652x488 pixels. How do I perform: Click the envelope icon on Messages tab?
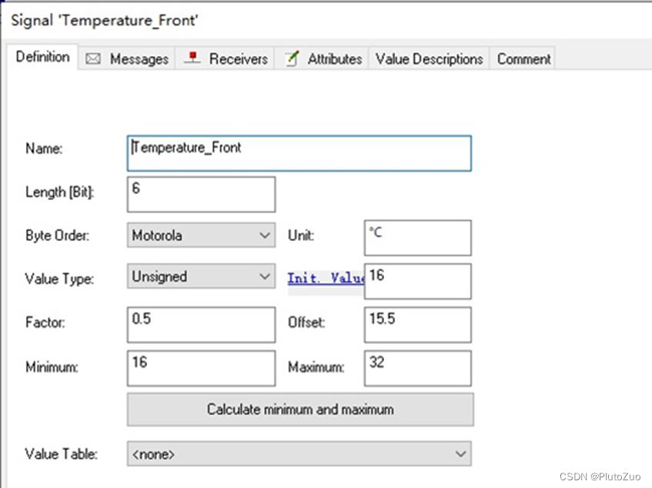coord(92,59)
